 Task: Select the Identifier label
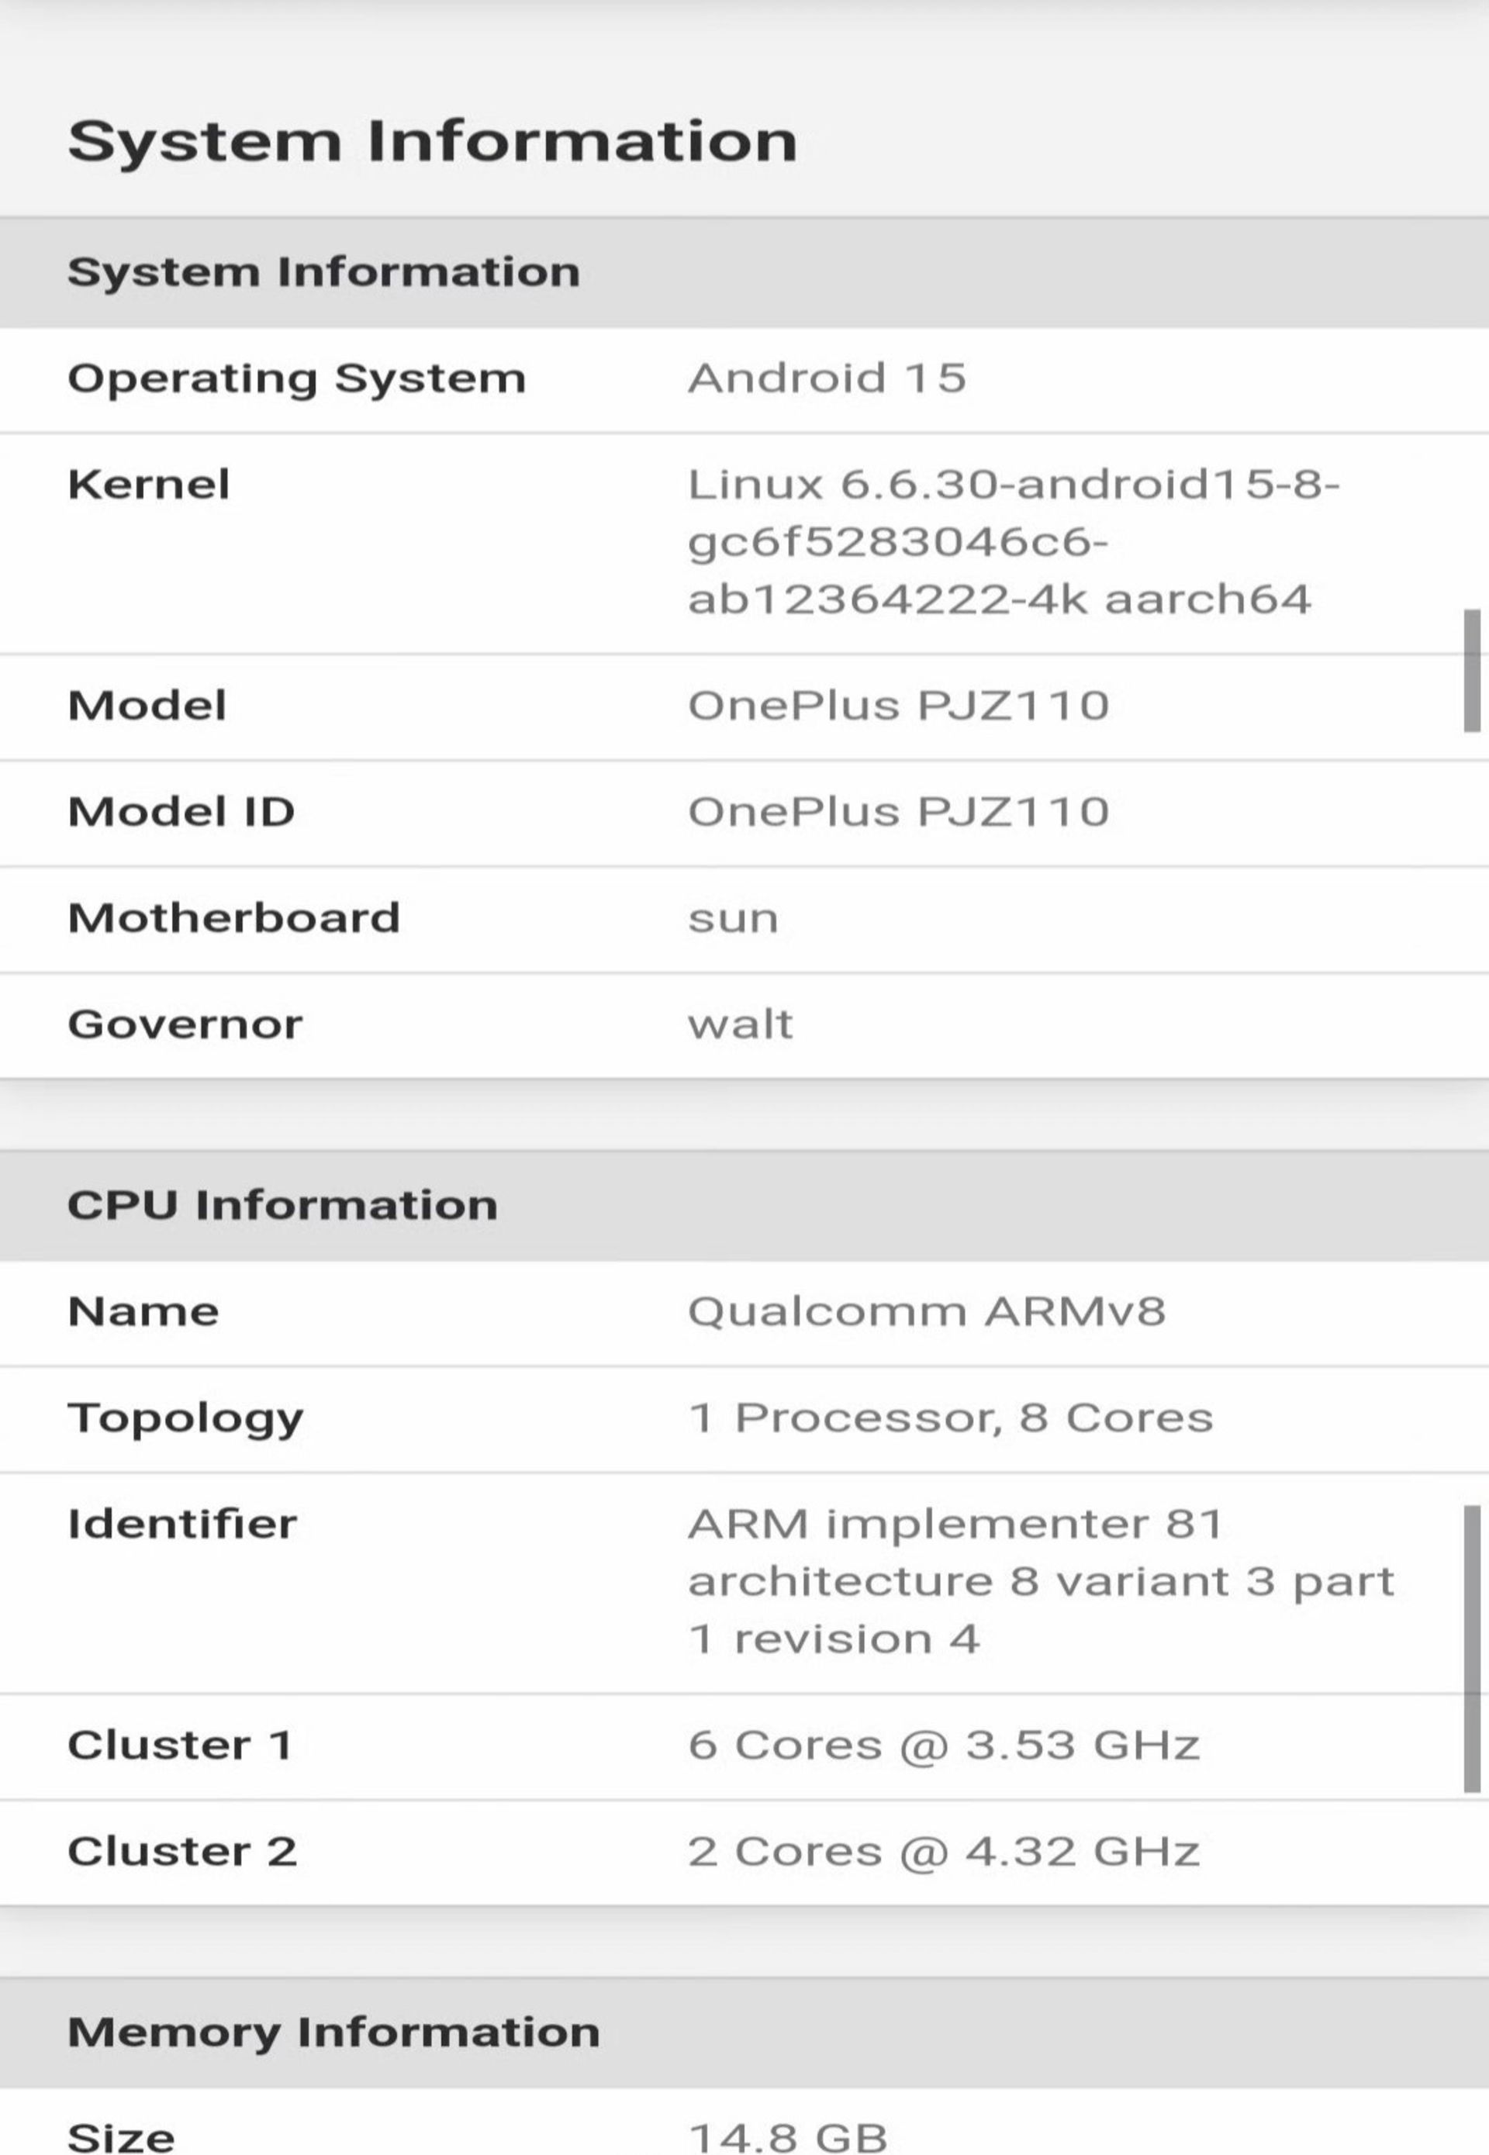click(183, 1525)
